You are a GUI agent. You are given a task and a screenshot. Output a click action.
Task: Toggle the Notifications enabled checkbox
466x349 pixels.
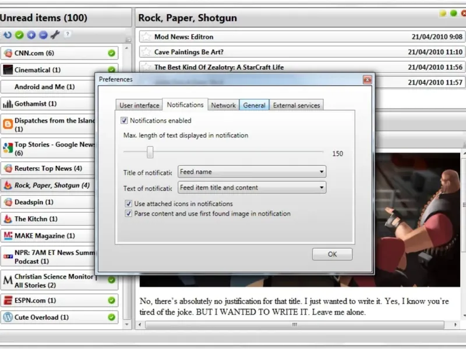tap(124, 120)
